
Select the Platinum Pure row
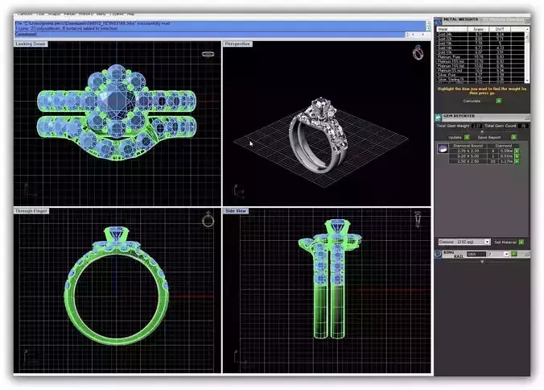480,56
